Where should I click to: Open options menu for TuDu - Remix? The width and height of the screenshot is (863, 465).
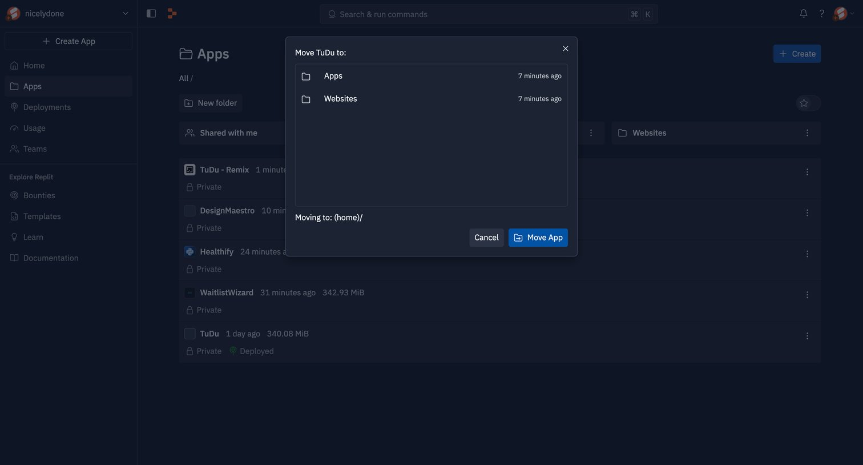point(807,172)
